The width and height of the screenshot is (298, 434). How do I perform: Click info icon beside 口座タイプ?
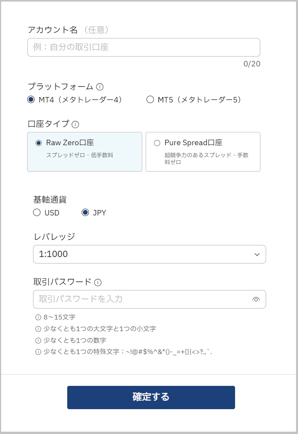[75, 125]
